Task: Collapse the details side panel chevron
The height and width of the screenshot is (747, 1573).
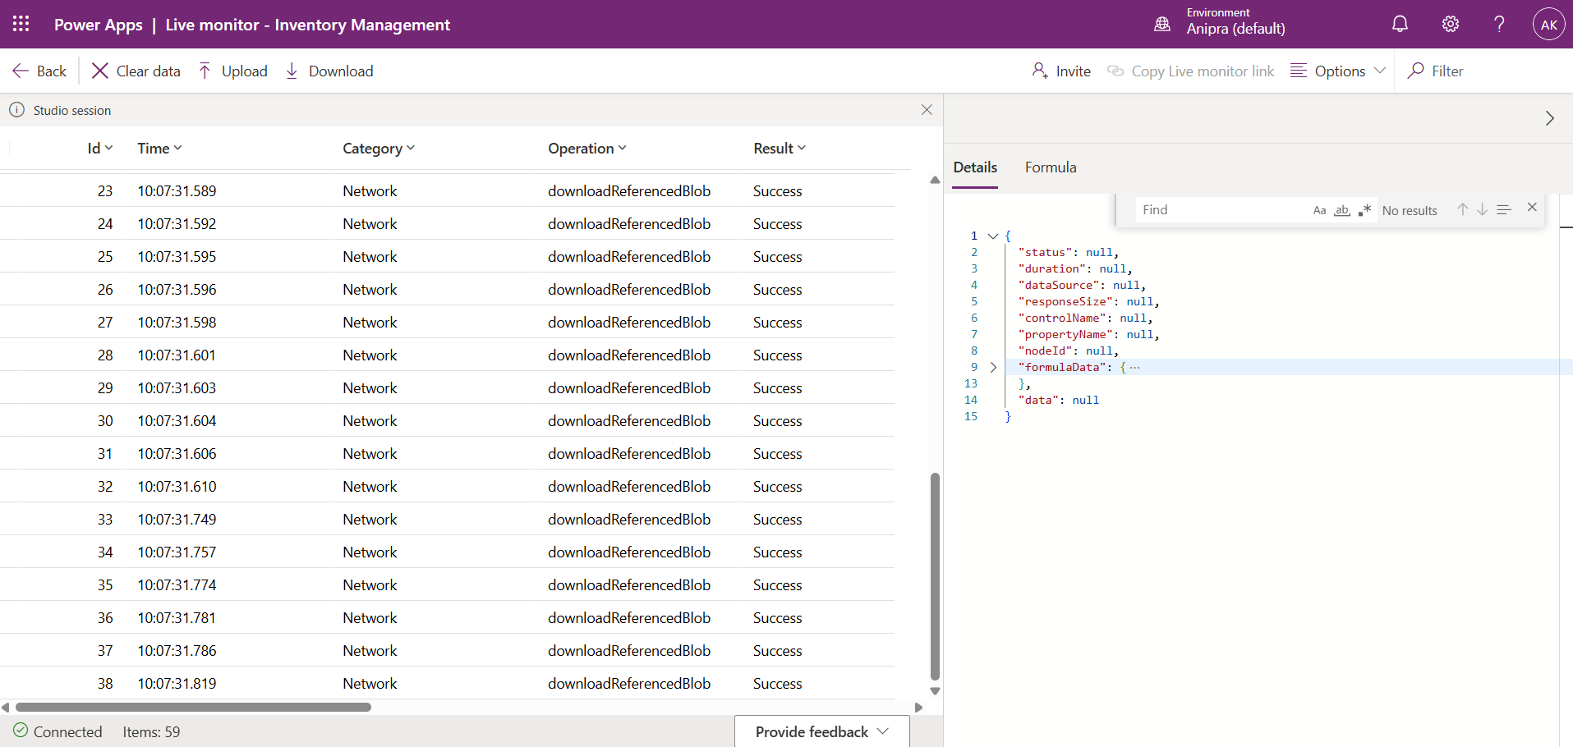Action: tap(1549, 118)
